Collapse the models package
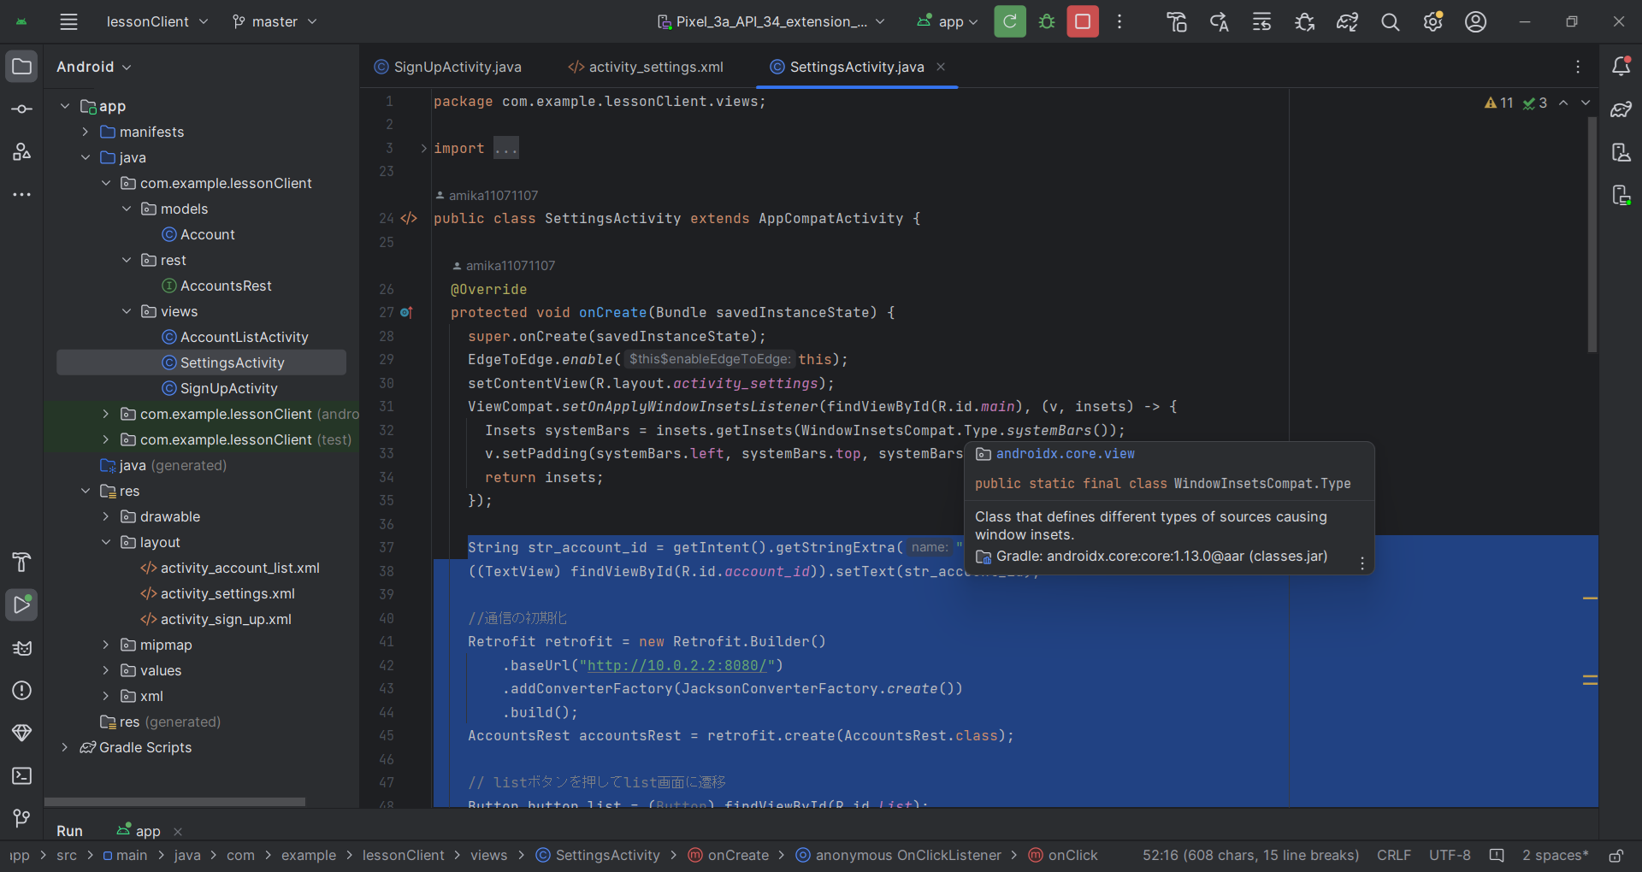The height and width of the screenshot is (872, 1642). tap(127, 209)
